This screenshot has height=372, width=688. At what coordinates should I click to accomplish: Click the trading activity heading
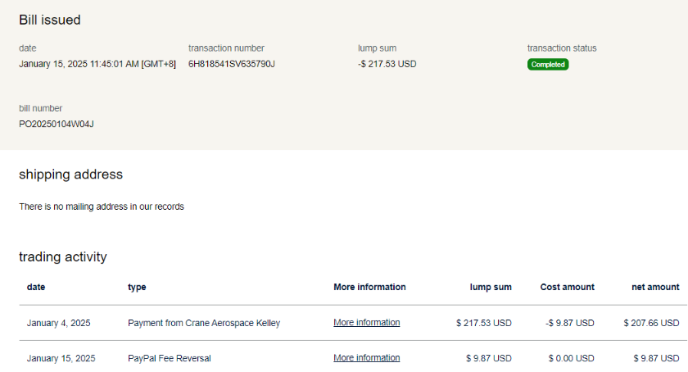pyautogui.click(x=62, y=257)
